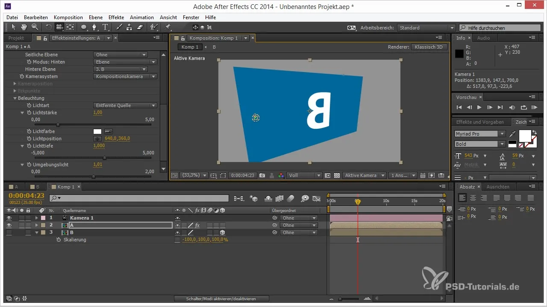547x307 pixels.
Task: Select the Pan Behind anchor point tool
Action: 70,27
